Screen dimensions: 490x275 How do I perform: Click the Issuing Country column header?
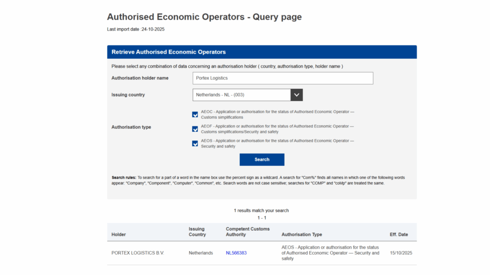[197, 232]
